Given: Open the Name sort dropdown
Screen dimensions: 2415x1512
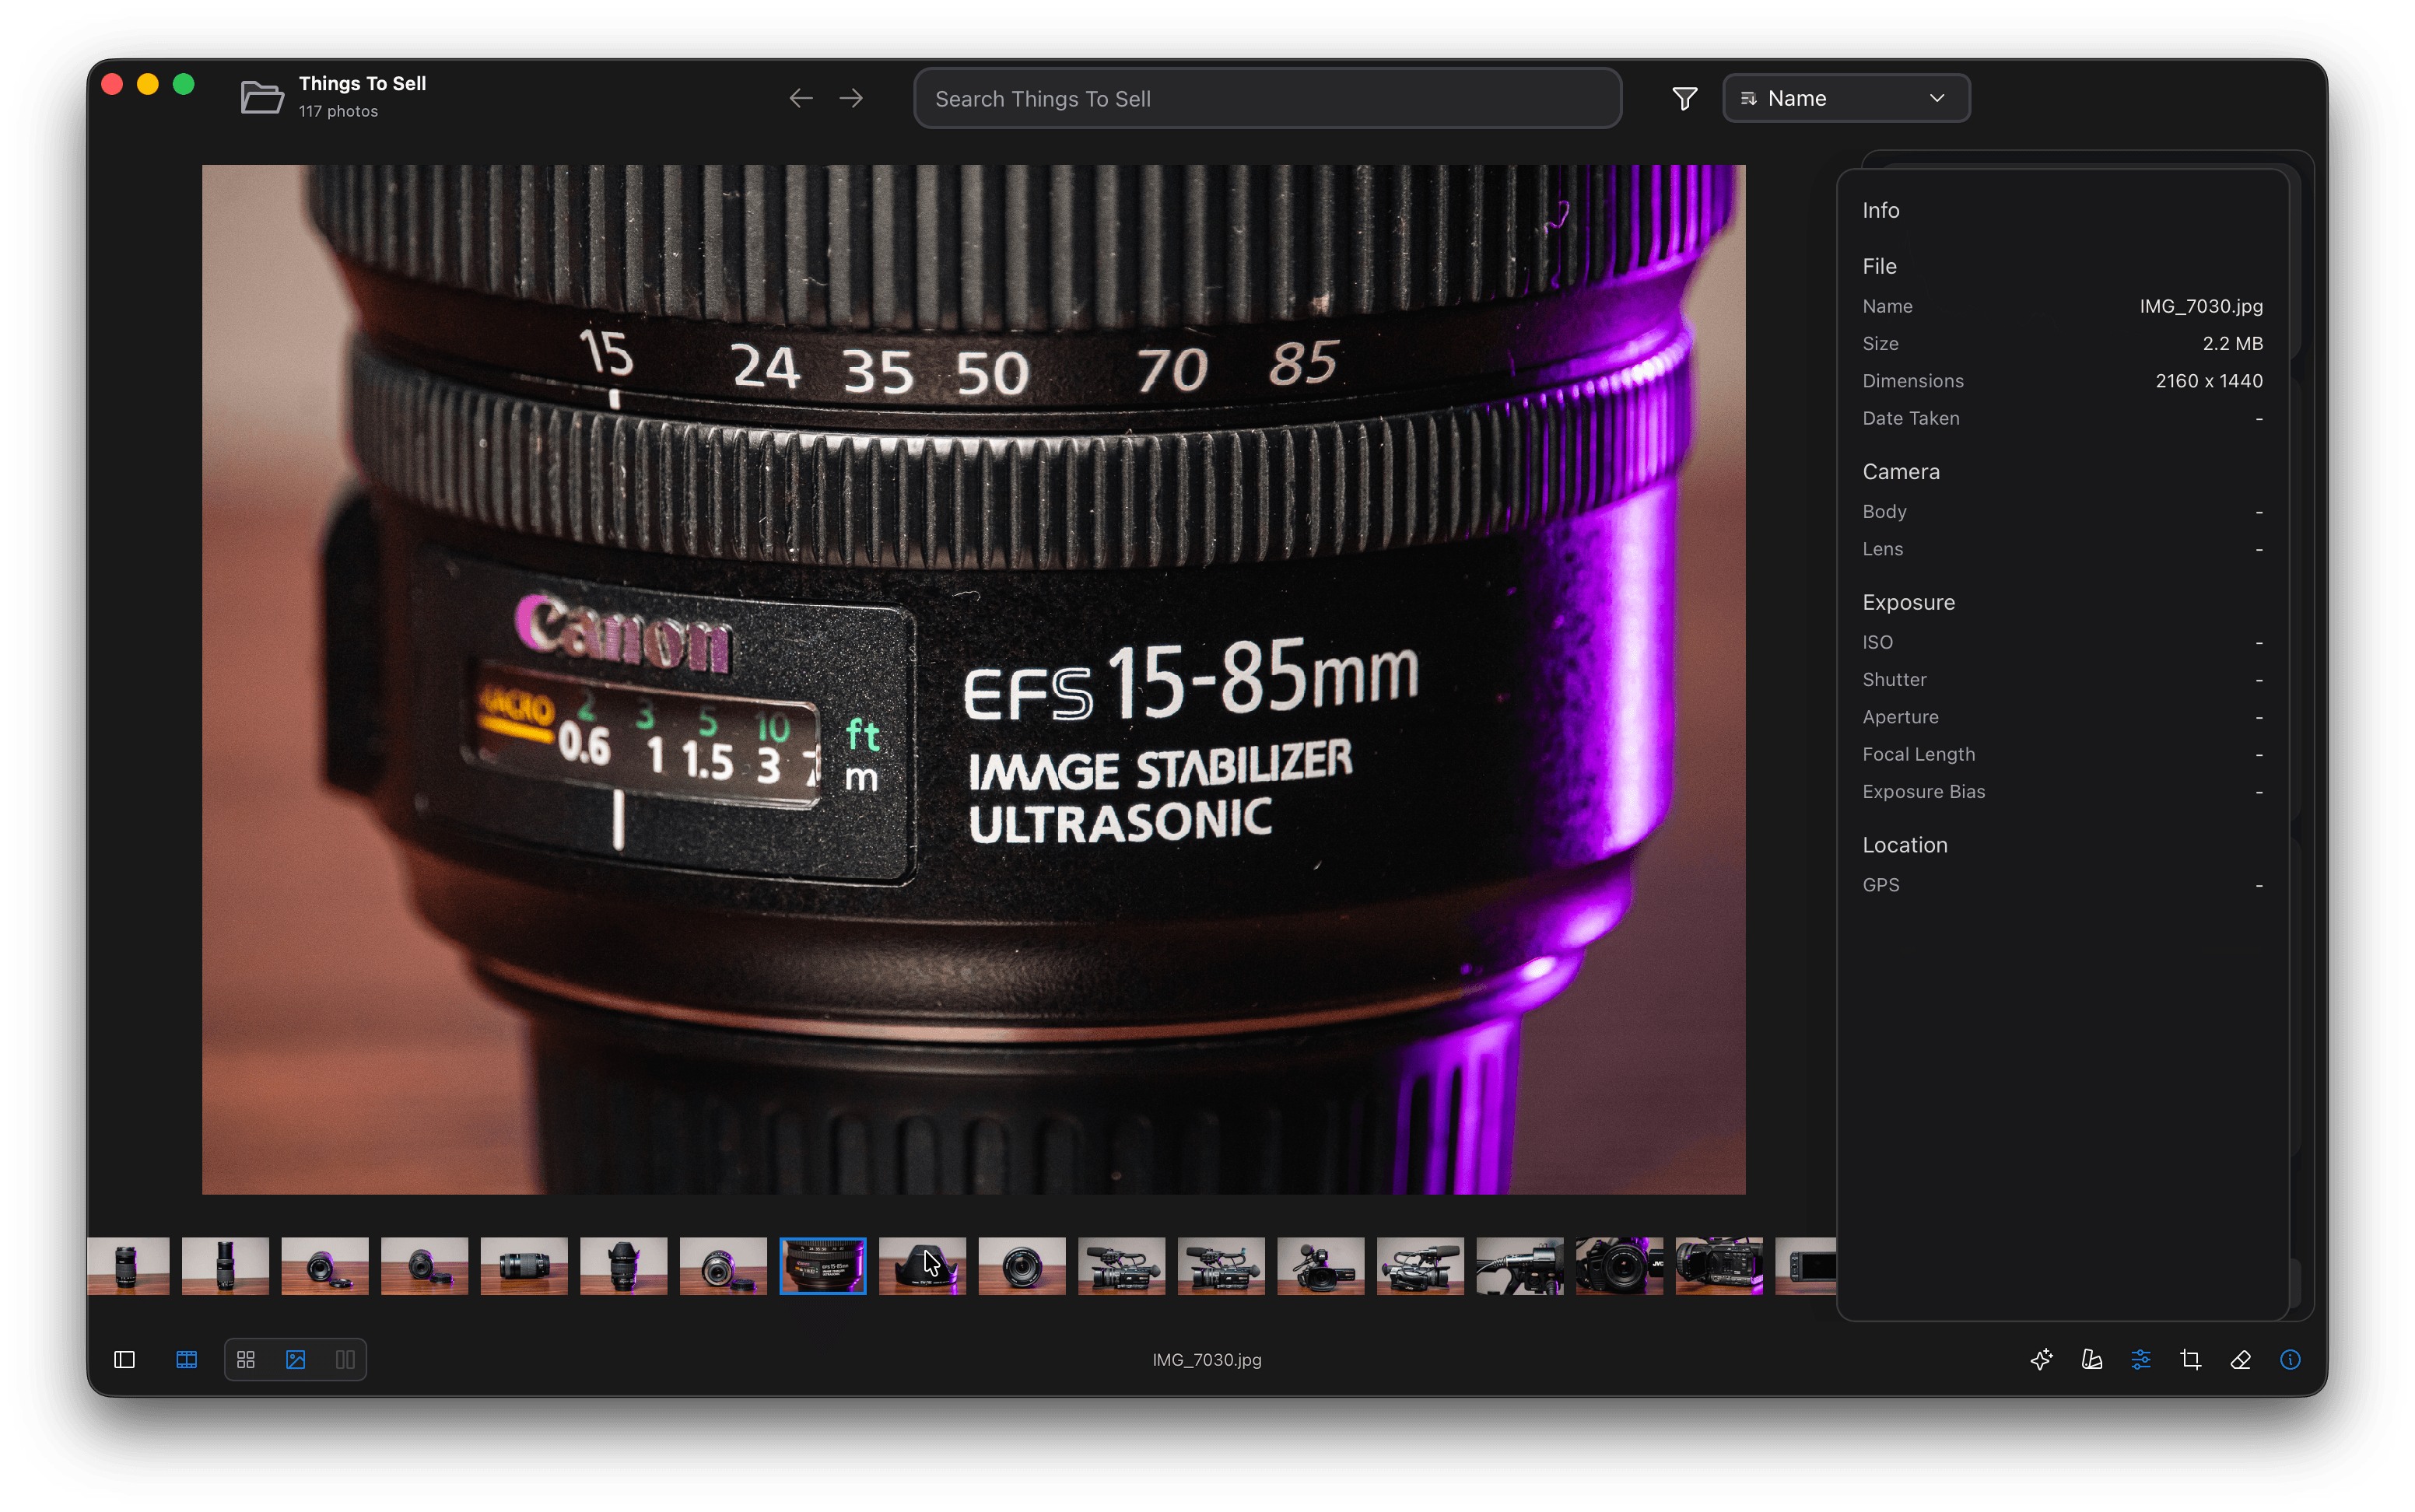Looking at the screenshot, I should 1846,98.
